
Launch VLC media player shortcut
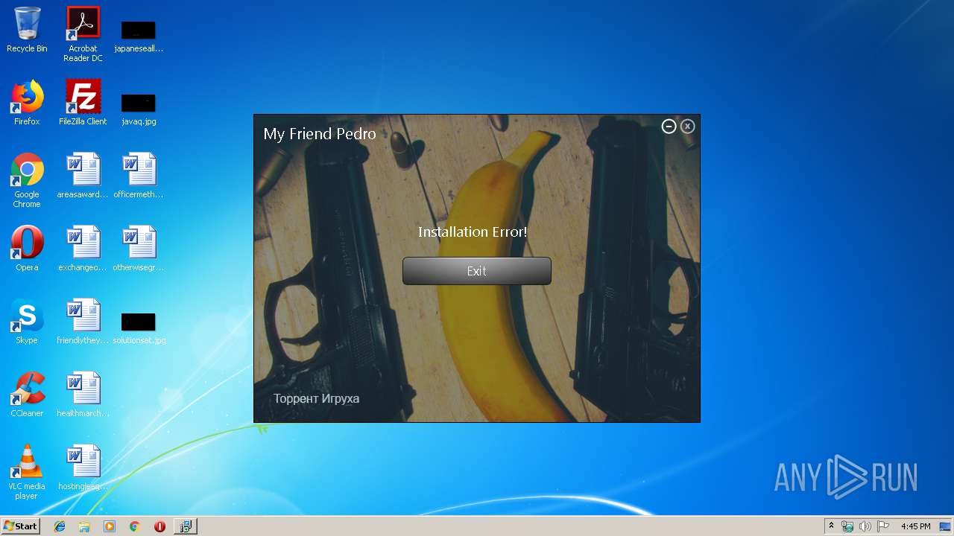[27, 472]
